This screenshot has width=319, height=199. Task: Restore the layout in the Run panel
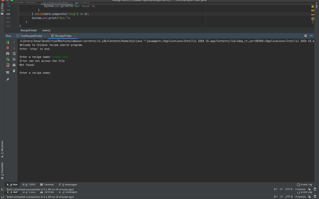(x=8, y=72)
